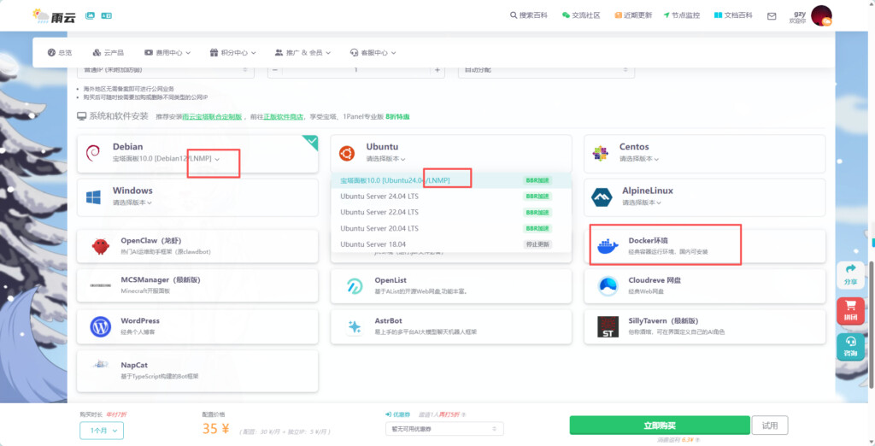Increase quantity with the plus button
This screenshot has width=875, height=446.
tap(437, 70)
